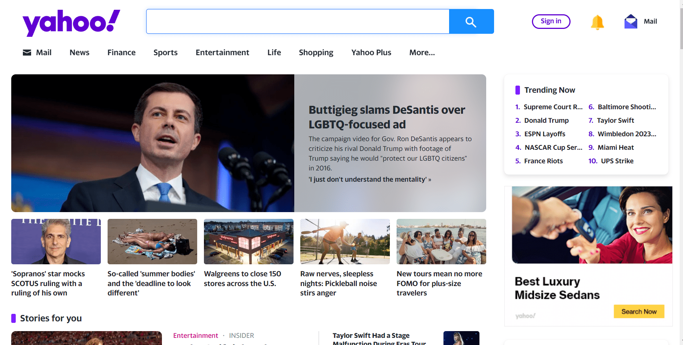Open the Life navigation item
Screen dimensions: 683x345
pyautogui.click(x=274, y=53)
